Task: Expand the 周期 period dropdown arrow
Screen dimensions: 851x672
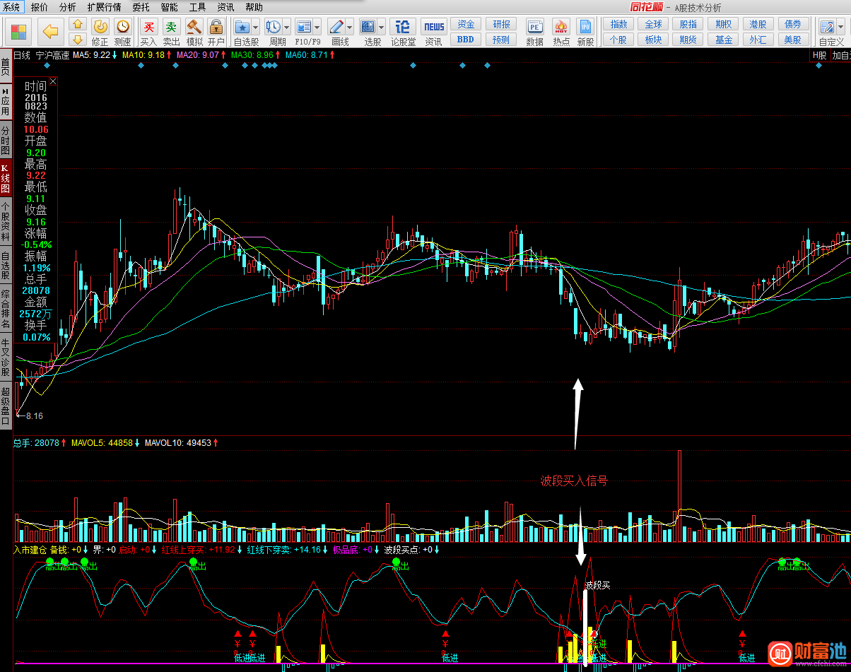Action: pyautogui.click(x=286, y=28)
